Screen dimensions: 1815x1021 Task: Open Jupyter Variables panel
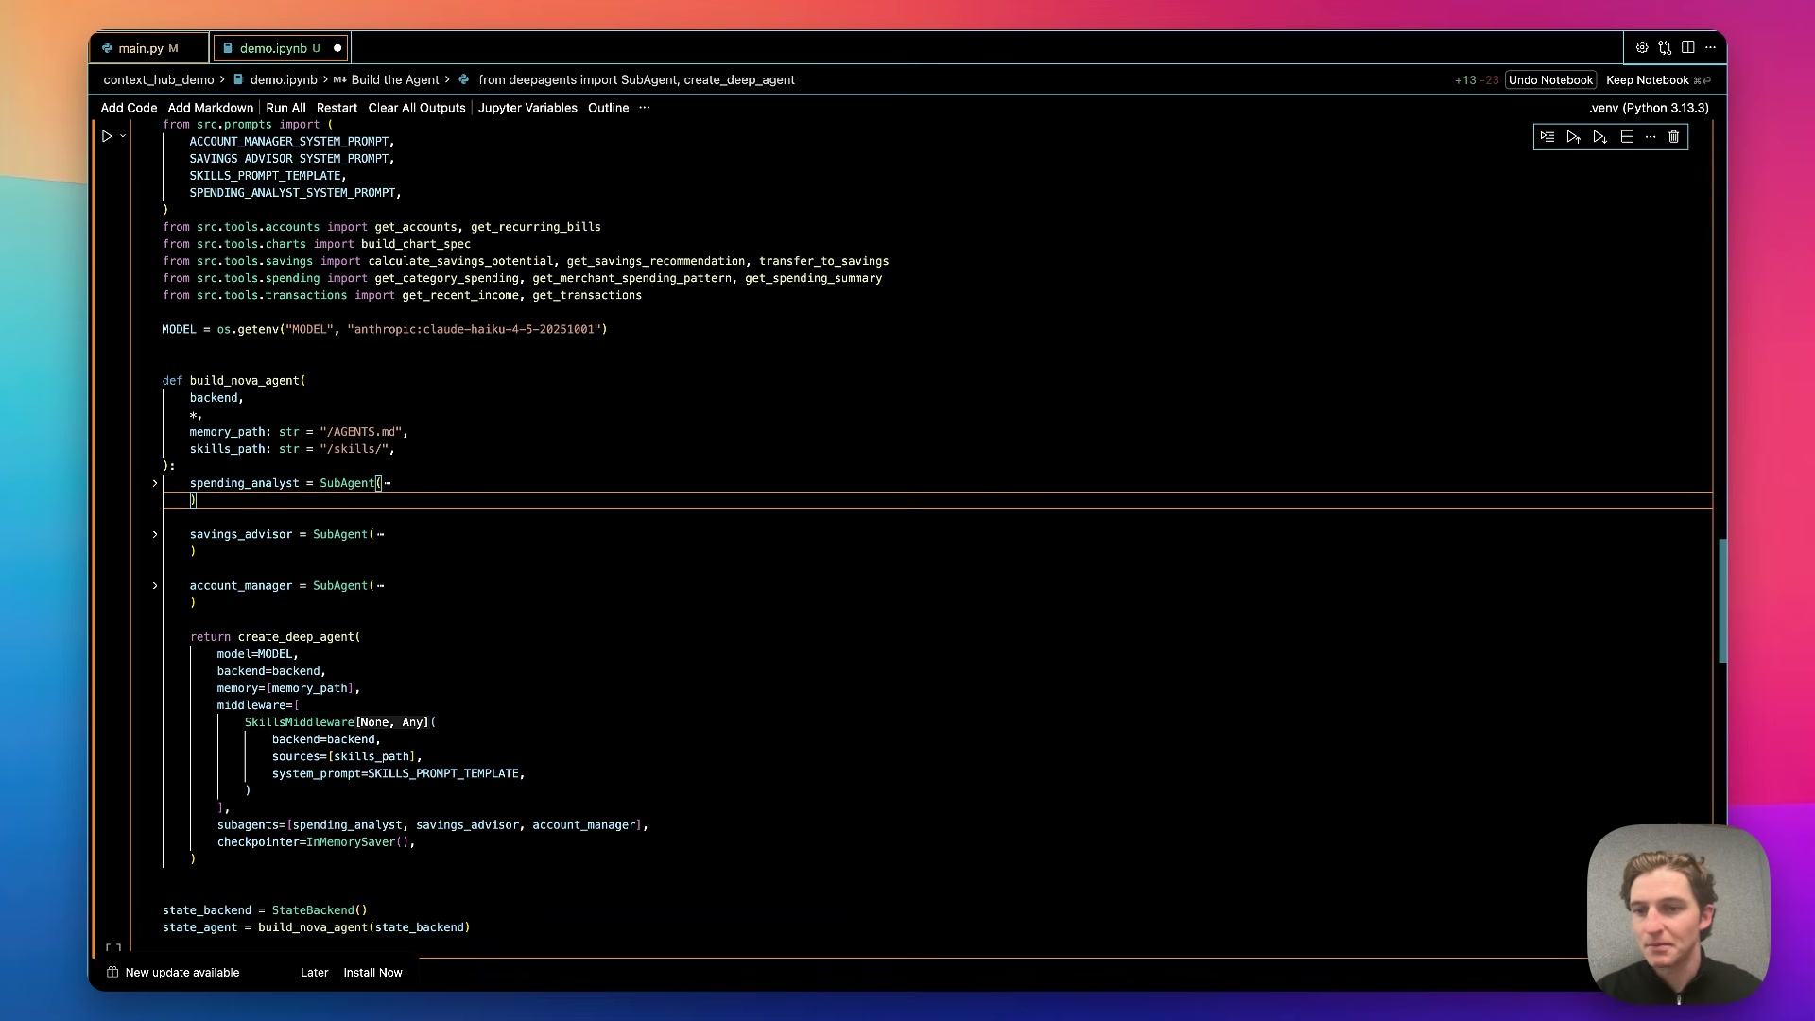click(527, 108)
